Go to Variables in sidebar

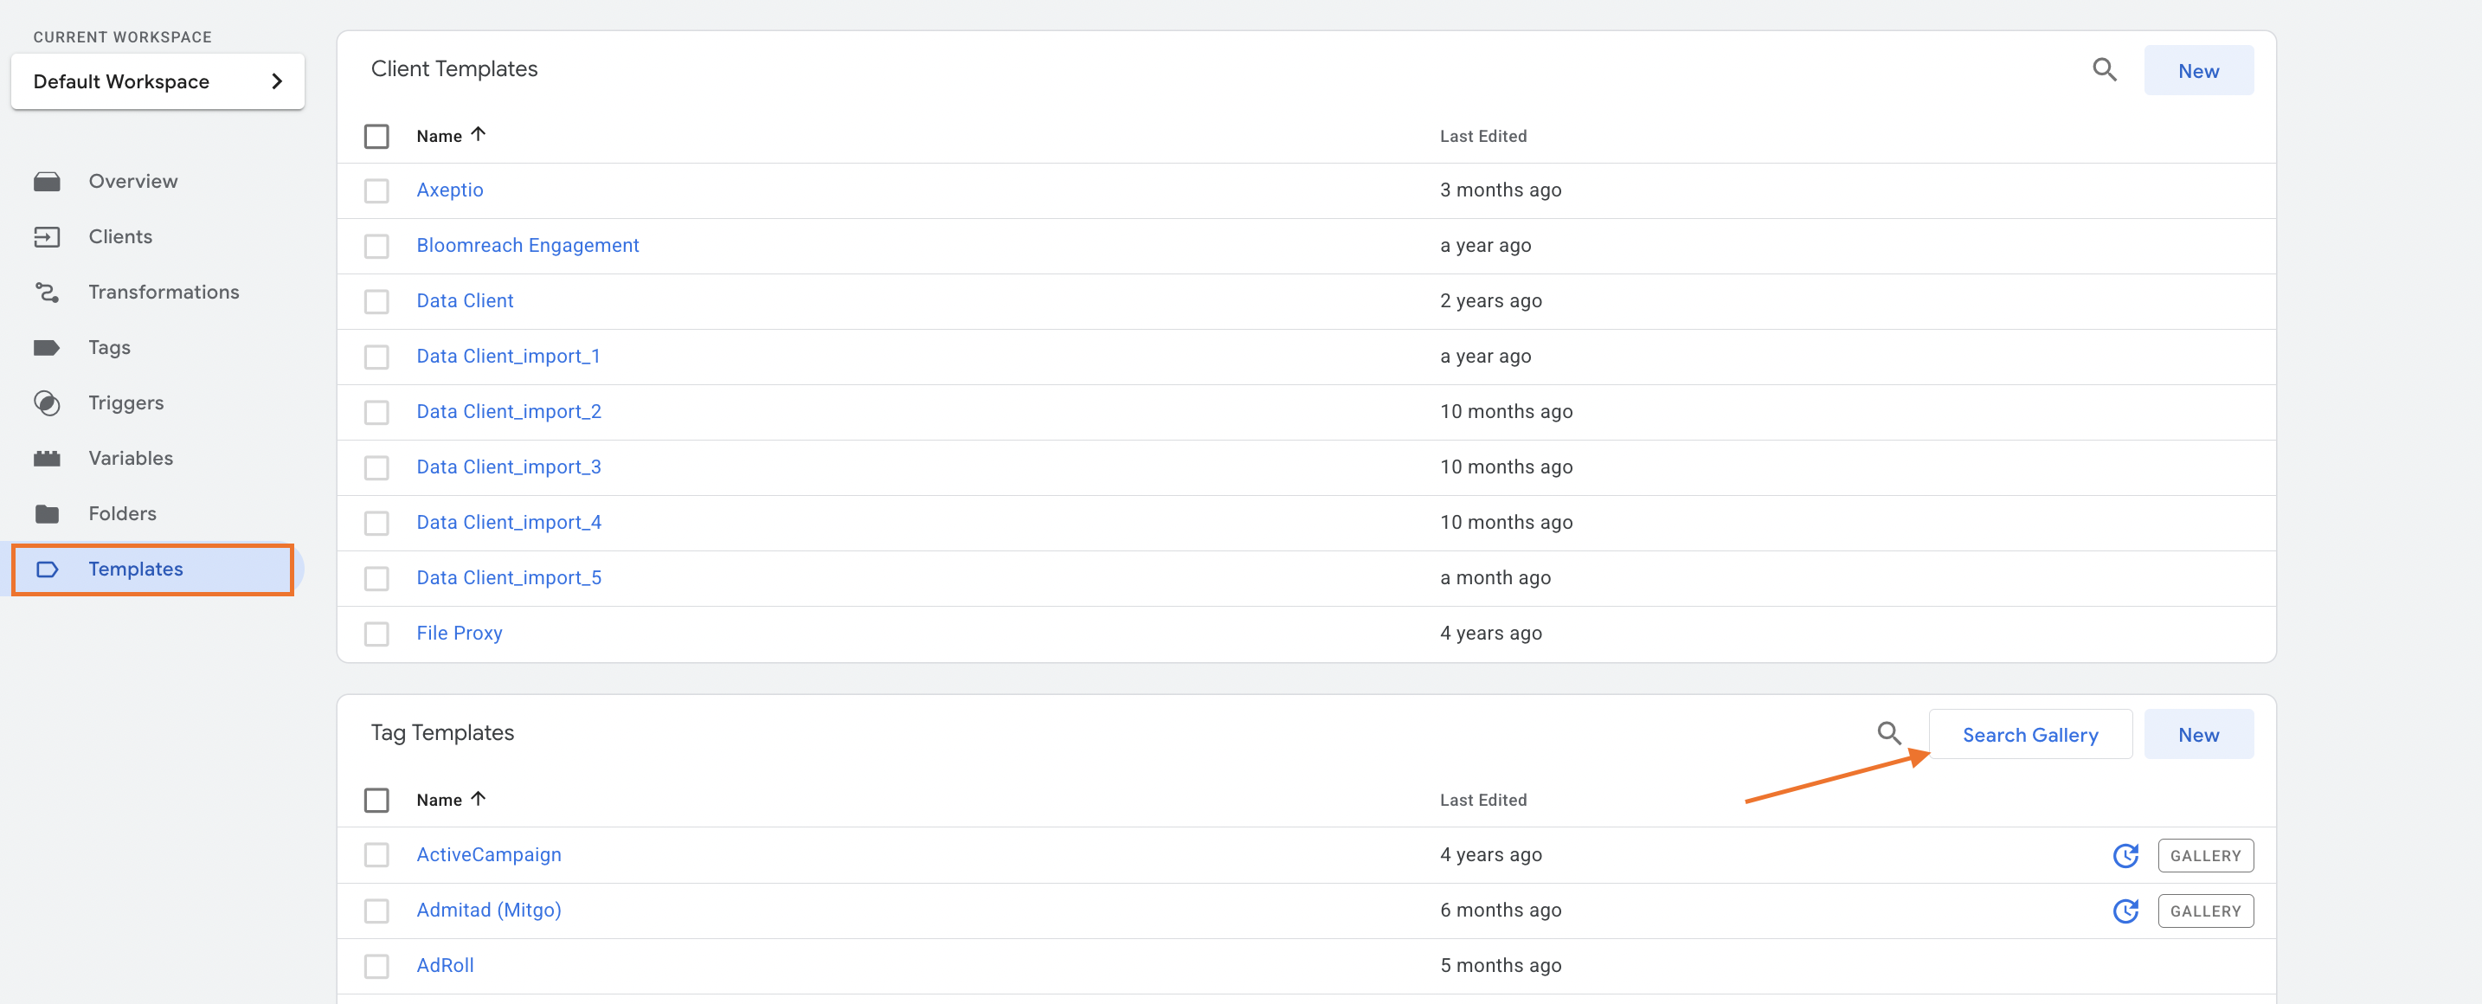[131, 459]
